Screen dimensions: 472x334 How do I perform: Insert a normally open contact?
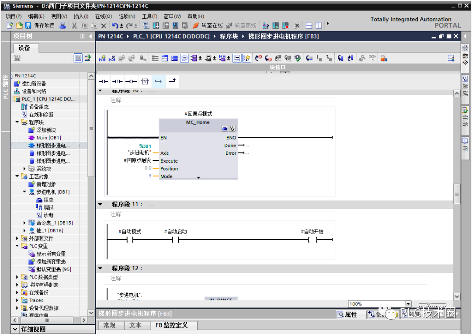[x=104, y=81]
